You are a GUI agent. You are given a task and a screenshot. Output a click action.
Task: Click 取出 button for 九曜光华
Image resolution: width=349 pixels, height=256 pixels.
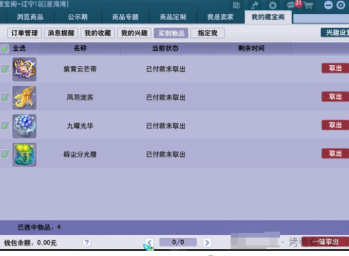pyautogui.click(x=335, y=125)
